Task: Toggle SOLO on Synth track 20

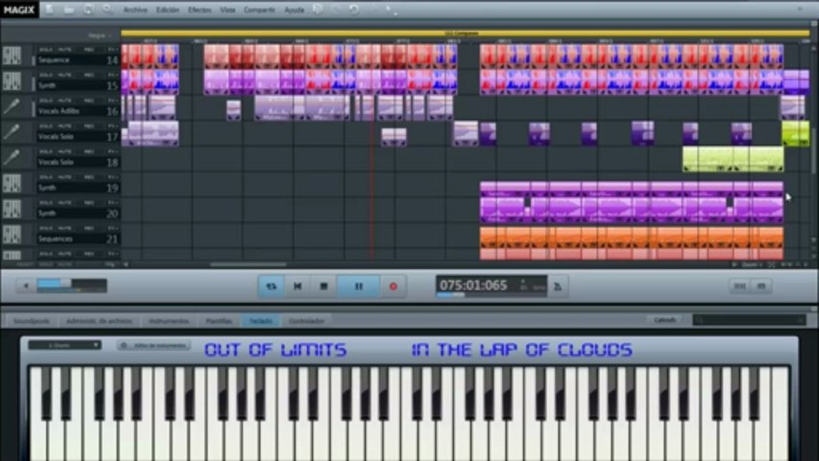Action: [46, 203]
